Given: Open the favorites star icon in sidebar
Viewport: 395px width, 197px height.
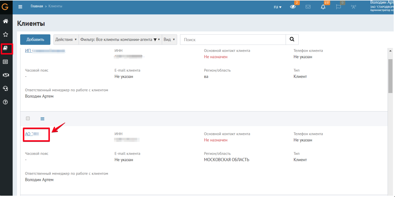Looking at the screenshot, I should (5, 34).
